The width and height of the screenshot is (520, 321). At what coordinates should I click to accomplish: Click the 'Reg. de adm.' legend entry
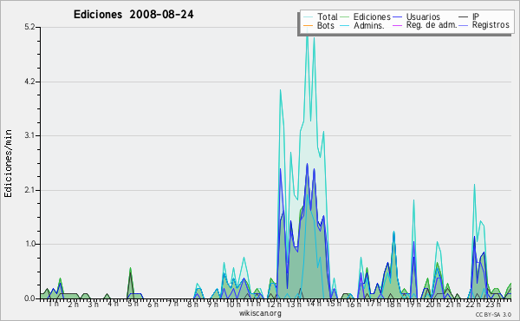(x=432, y=25)
